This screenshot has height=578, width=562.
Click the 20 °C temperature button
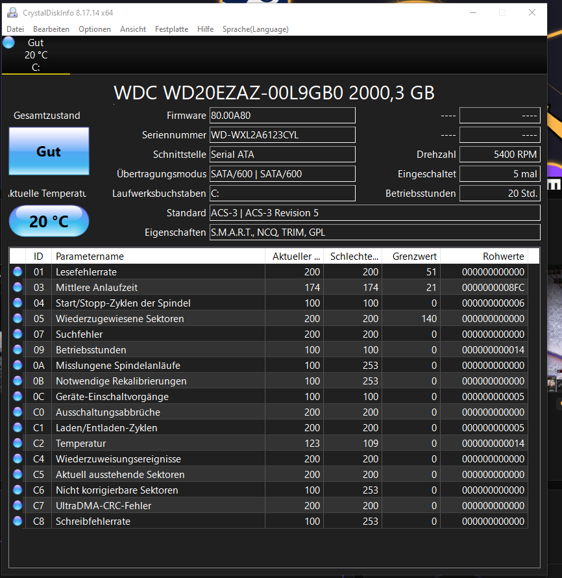49,221
